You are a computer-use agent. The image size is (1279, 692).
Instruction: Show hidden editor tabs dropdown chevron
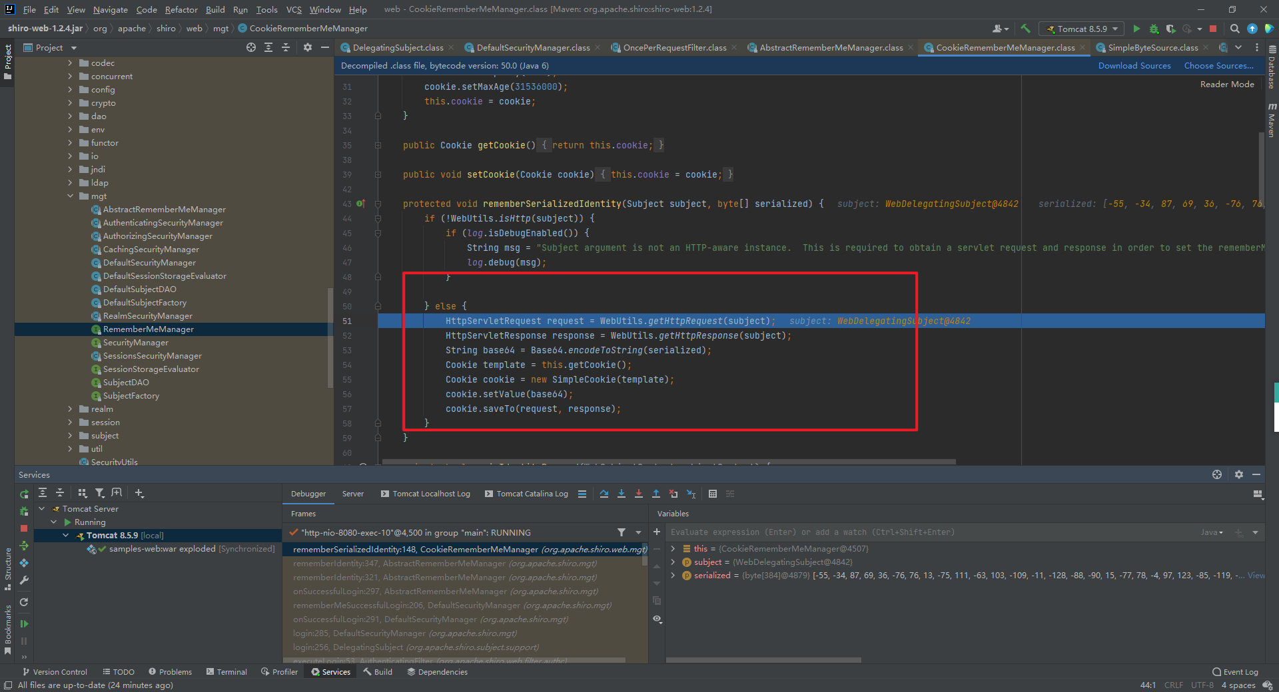pyautogui.click(x=1238, y=47)
